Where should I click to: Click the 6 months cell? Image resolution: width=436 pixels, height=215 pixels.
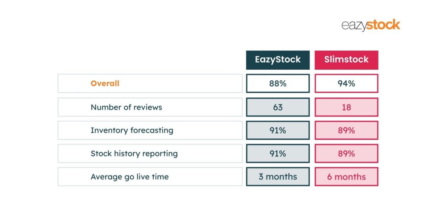(346, 177)
